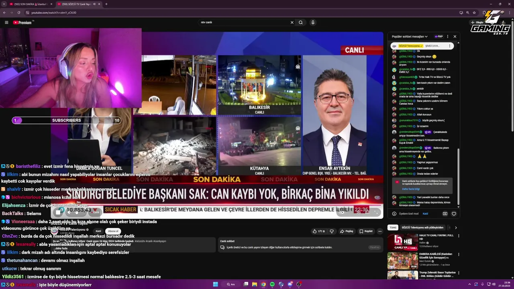The width and height of the screenshot is (514, 289).
Task: Reload the page with refresh icon
Action: pyautogui.click(x=18, y=12)
